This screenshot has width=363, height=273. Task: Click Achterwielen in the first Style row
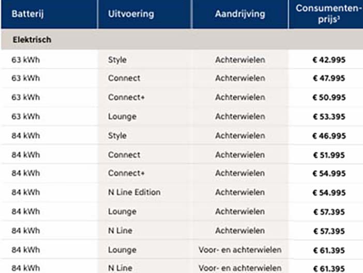tap(240, 60)
